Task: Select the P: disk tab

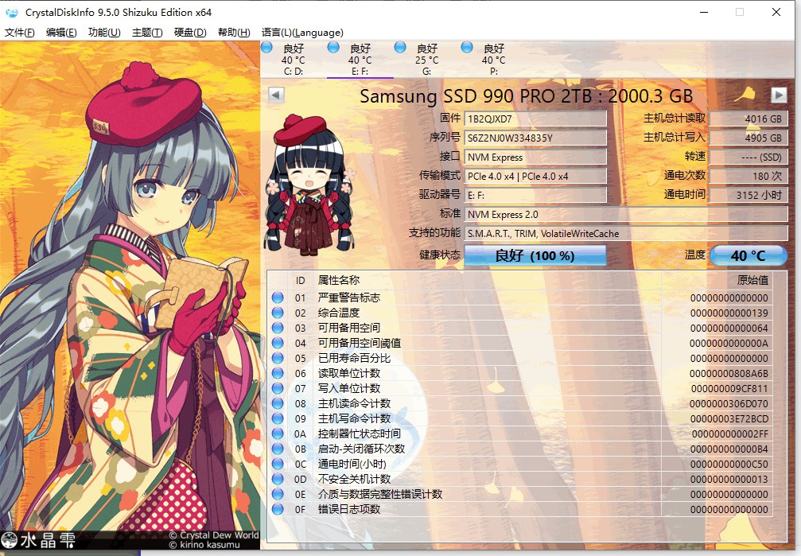Action: tap(493, 60)
